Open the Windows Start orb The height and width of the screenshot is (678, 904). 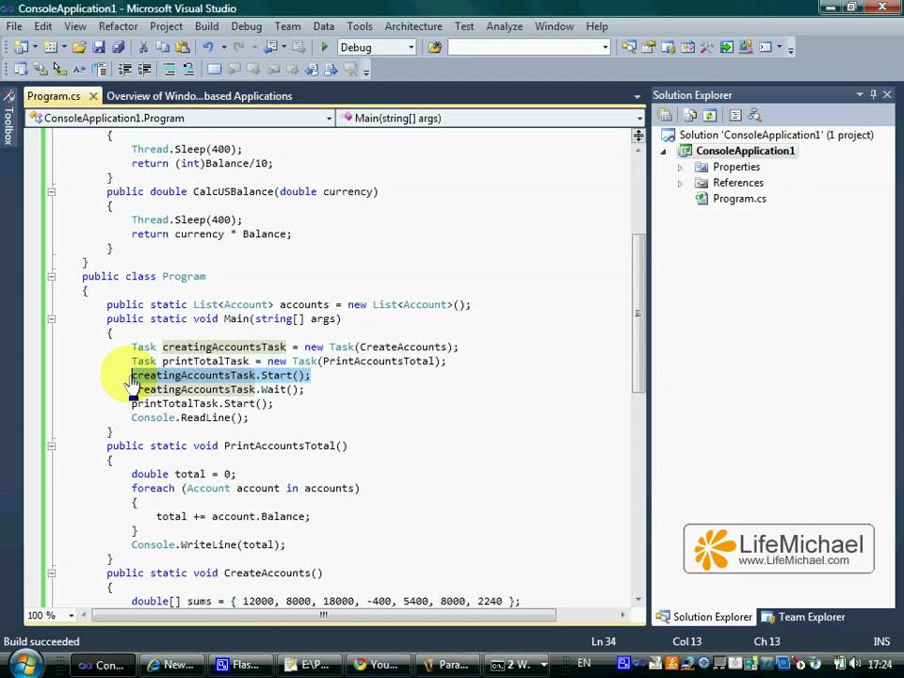coord(26,664)
